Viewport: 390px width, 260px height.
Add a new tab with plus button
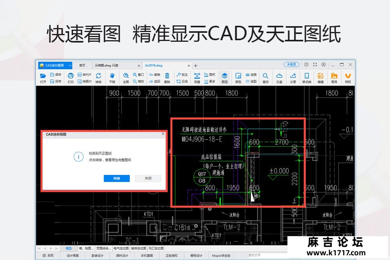coord(196,66)
